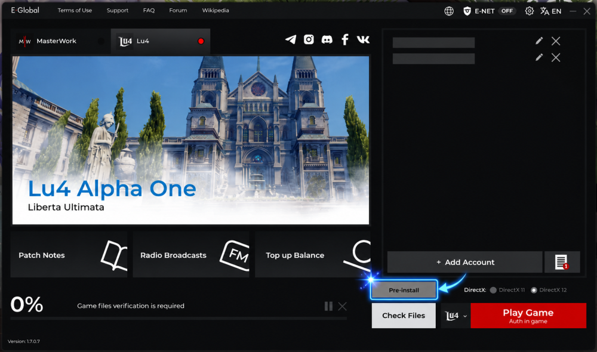Open the notes list icon beside Add Account
The height and width of the screenshot is (352, 597).
[x=562, y=262]
